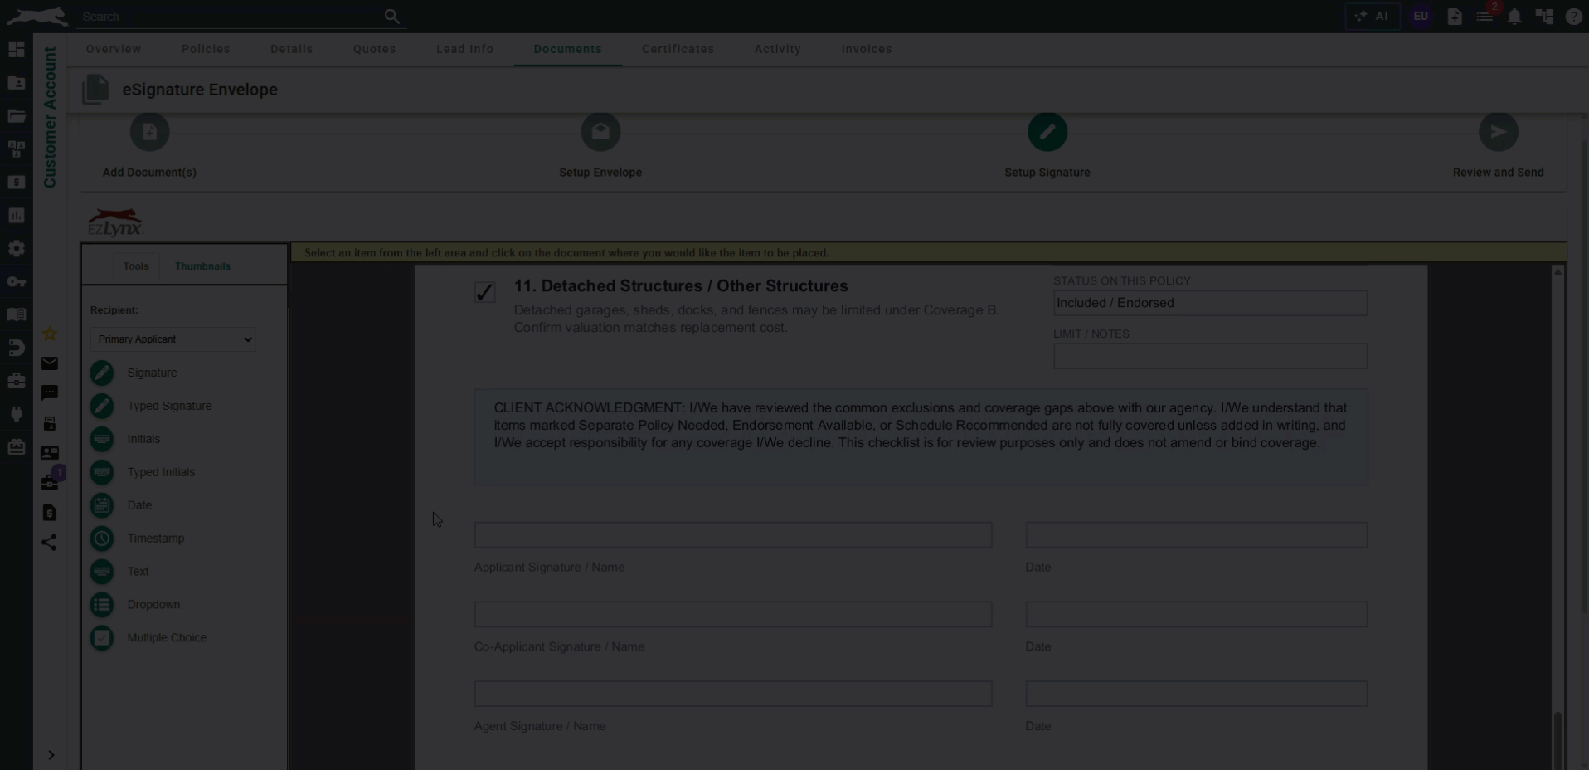Click the key icon in left sidebar
Viewport: 1589px width, 770px height.
17,282
